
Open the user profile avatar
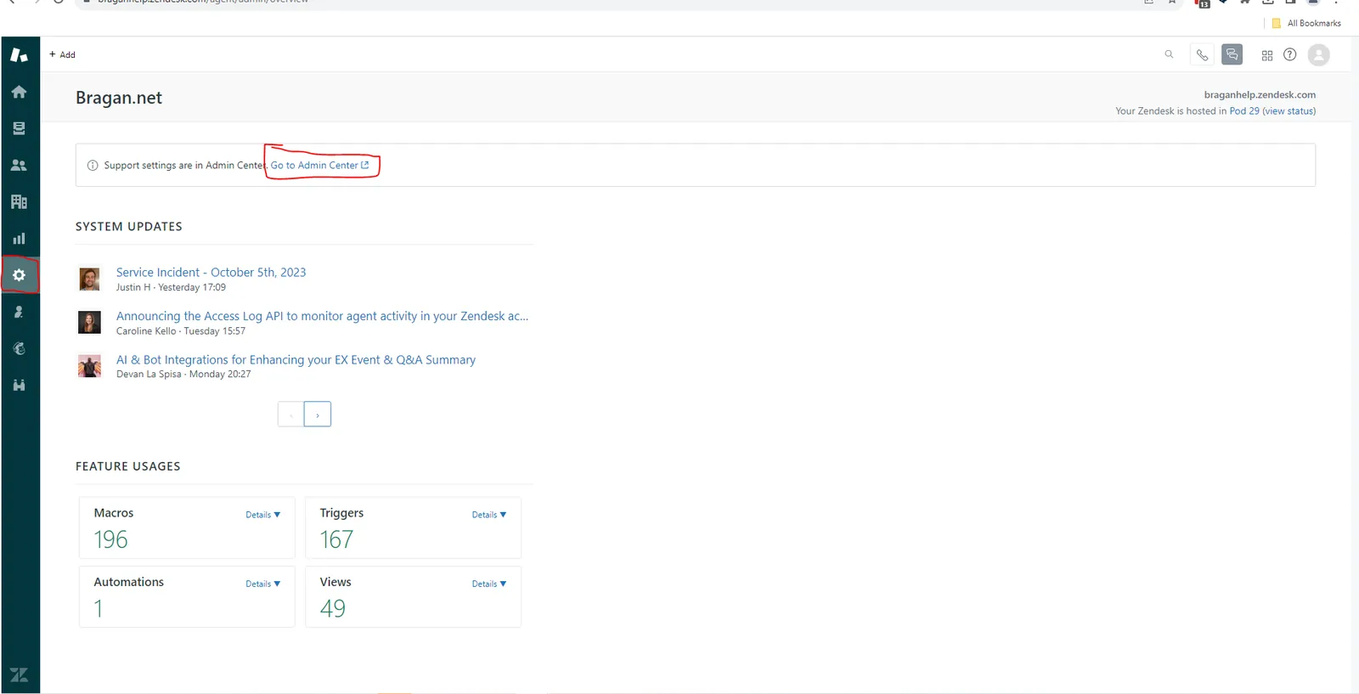tap(1319, 55)
